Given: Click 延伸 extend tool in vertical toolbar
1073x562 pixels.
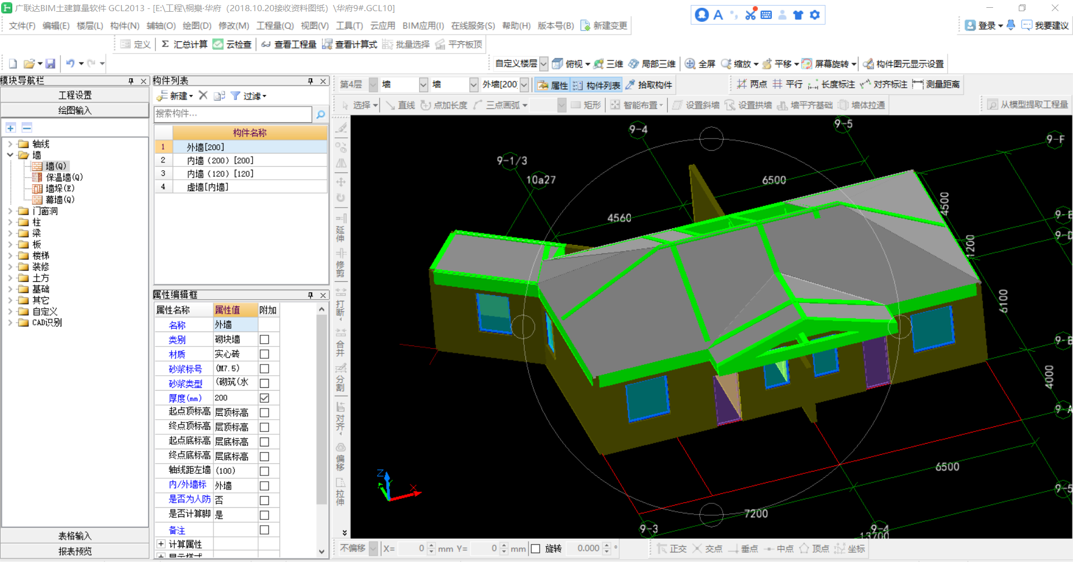Looking at the screenshot, I should point(340,228).
